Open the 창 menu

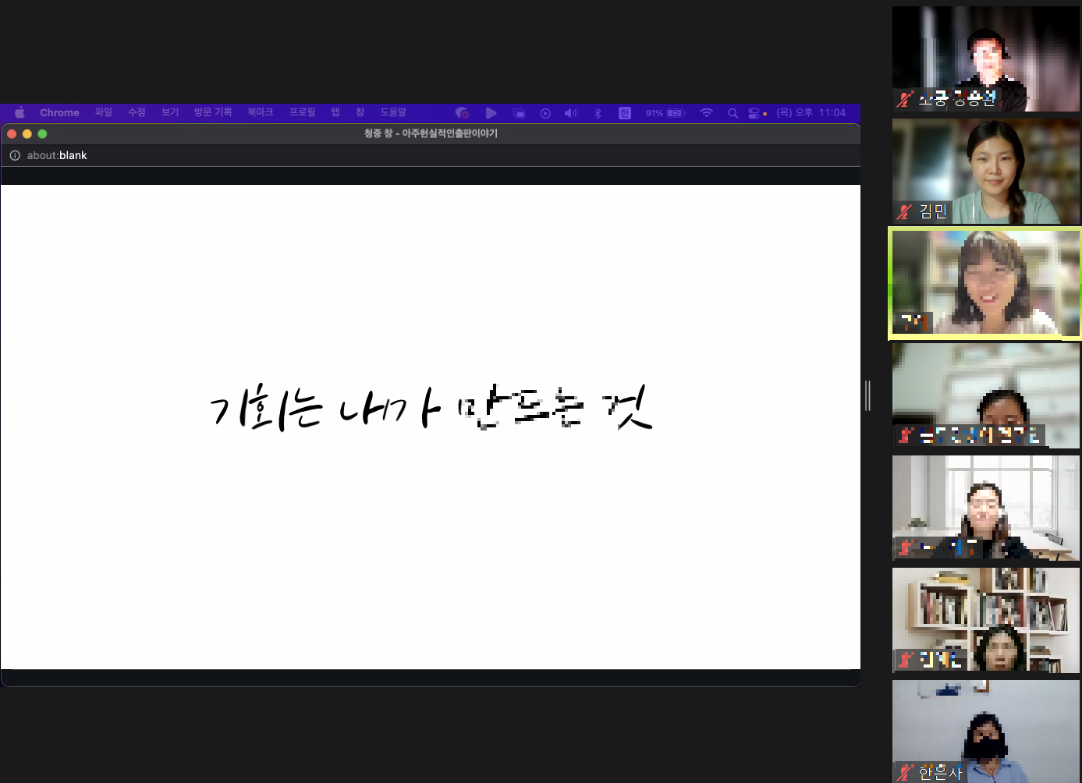360,112
